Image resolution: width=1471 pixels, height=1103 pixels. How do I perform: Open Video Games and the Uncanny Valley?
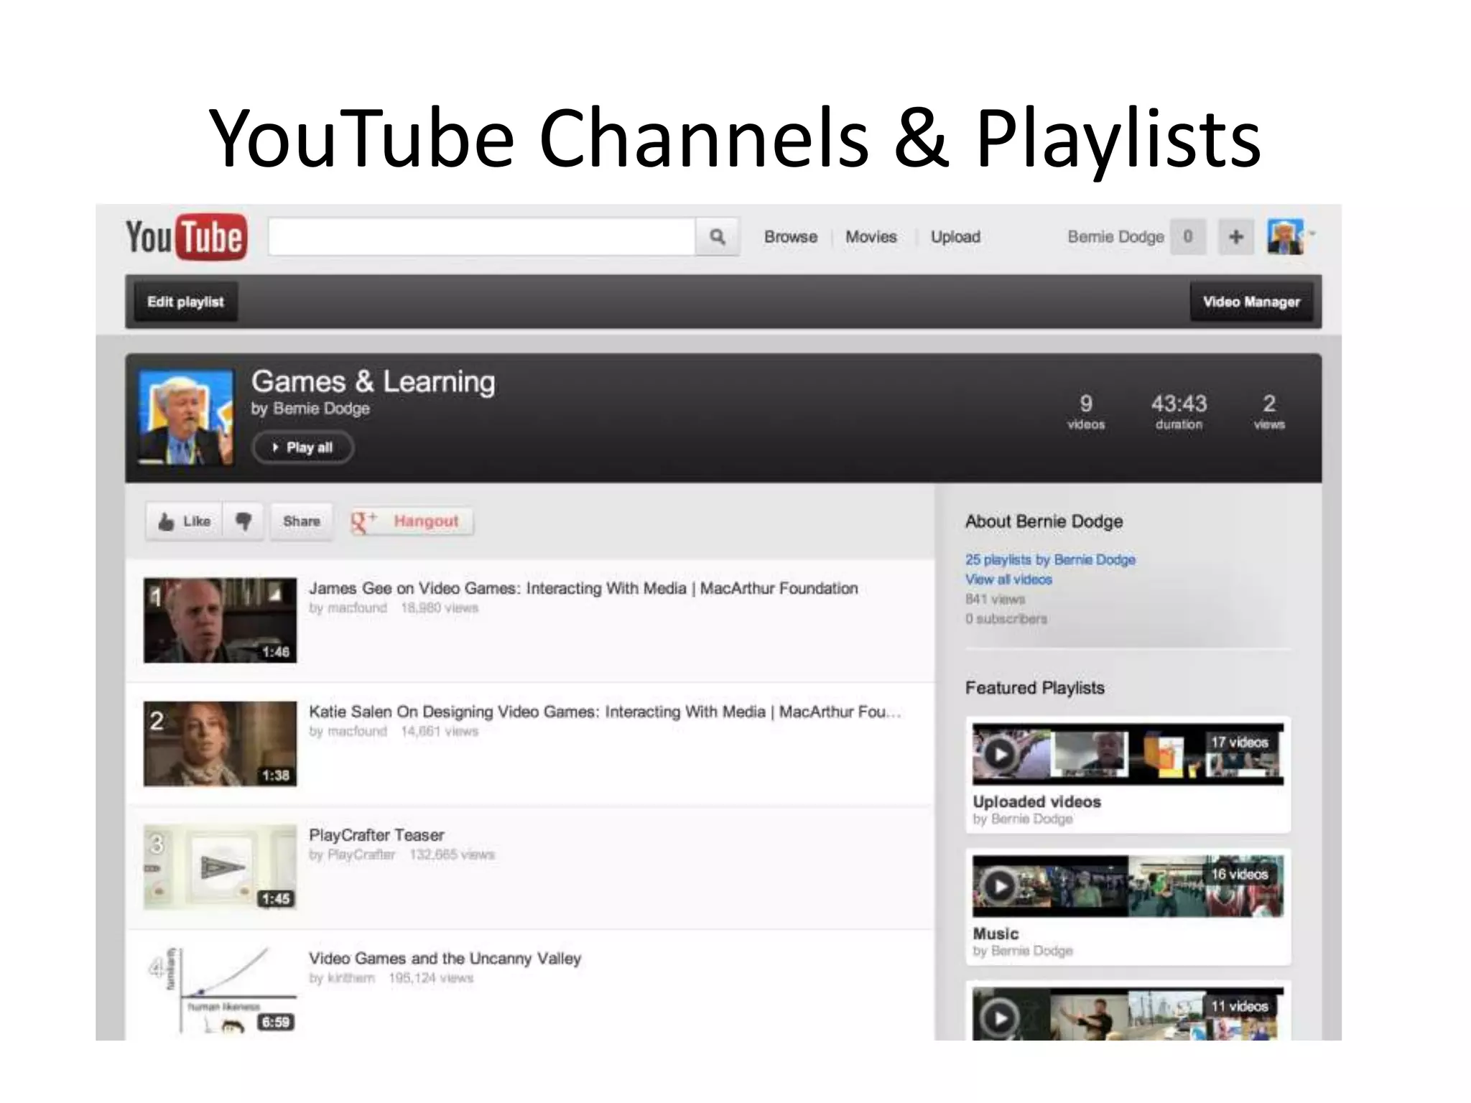tap(445, 959)
